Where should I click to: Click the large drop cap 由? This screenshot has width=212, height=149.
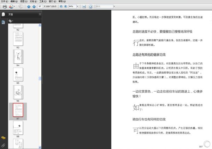click(x=136, y=66)
